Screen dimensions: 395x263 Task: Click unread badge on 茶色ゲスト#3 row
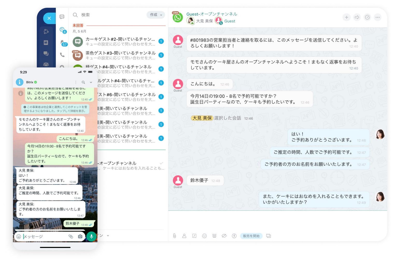click(x=161, y=55)
